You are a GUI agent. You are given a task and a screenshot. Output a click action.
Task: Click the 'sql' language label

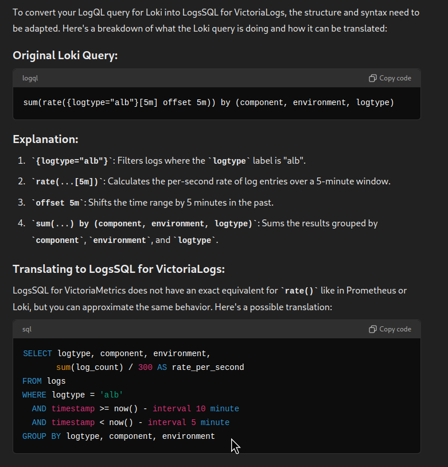point(27,329)
